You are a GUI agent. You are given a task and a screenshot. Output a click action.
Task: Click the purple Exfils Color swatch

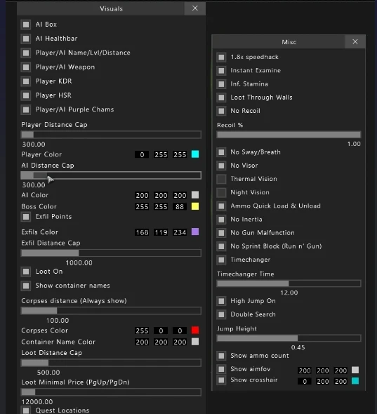[195, 232]
